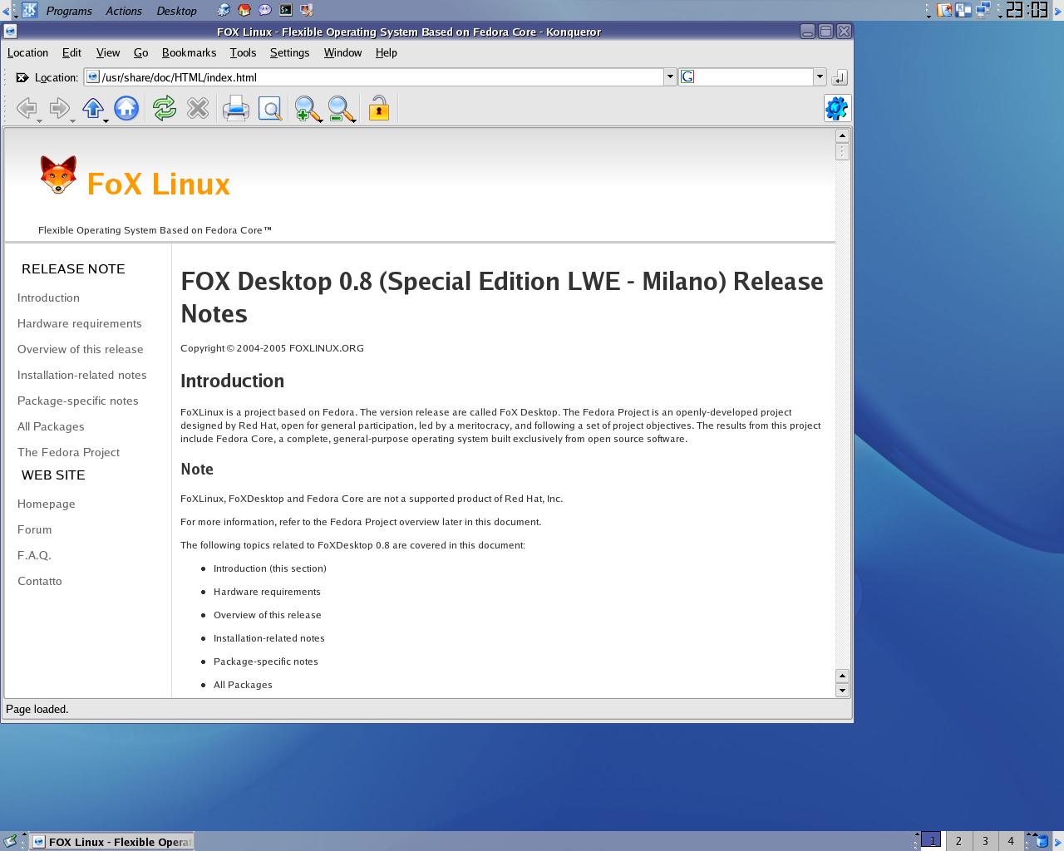Screen dimensions: 1064x851
Task: Open the Tools menu
Action: click(x=243, y=52)
